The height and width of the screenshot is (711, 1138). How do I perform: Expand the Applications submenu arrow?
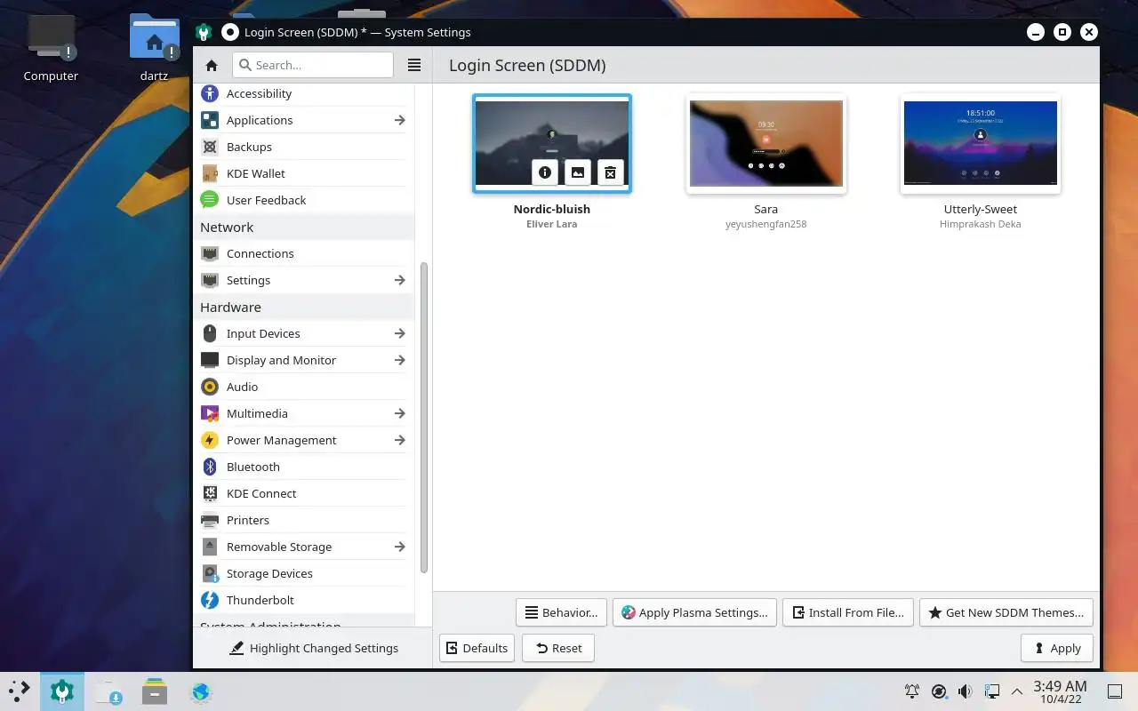(400, 120)
